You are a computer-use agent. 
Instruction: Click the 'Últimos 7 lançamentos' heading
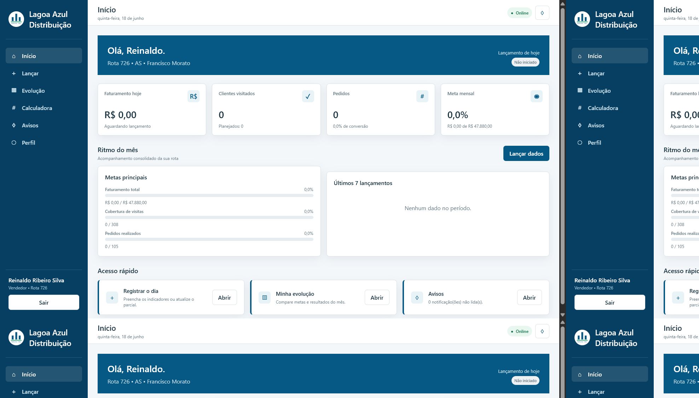(363, 183)
